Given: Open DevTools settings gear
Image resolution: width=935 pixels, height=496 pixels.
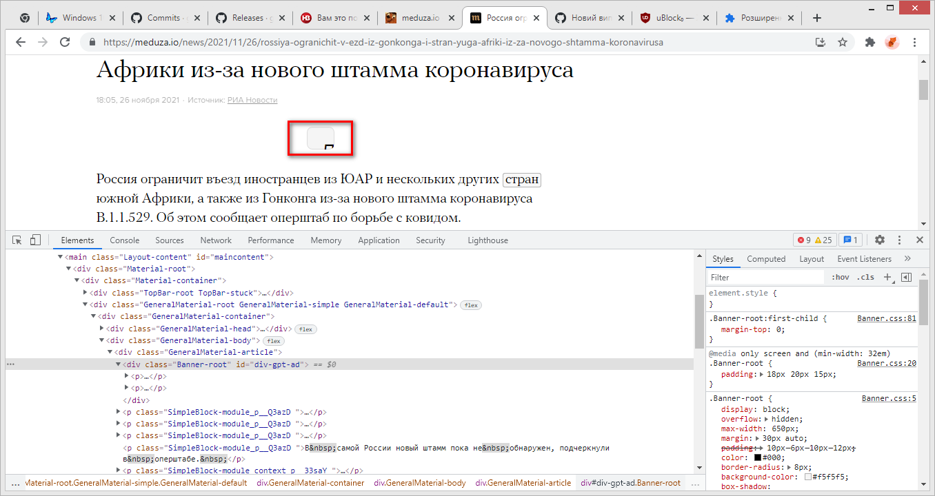Looking at the screenshot, I should pyautogui.click(x=879, y=239).
